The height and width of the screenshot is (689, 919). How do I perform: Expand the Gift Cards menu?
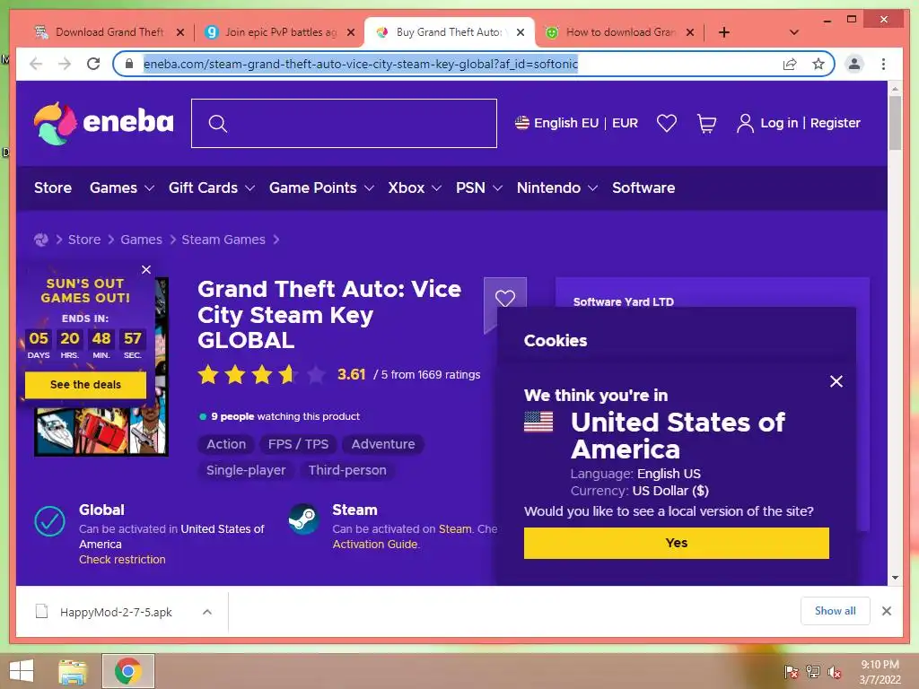212,188
